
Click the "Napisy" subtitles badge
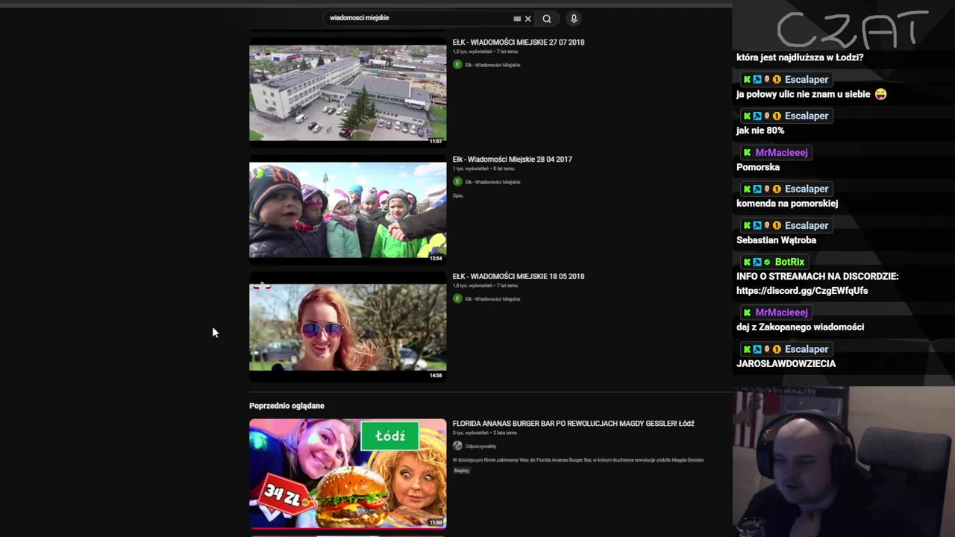(462, 471)
